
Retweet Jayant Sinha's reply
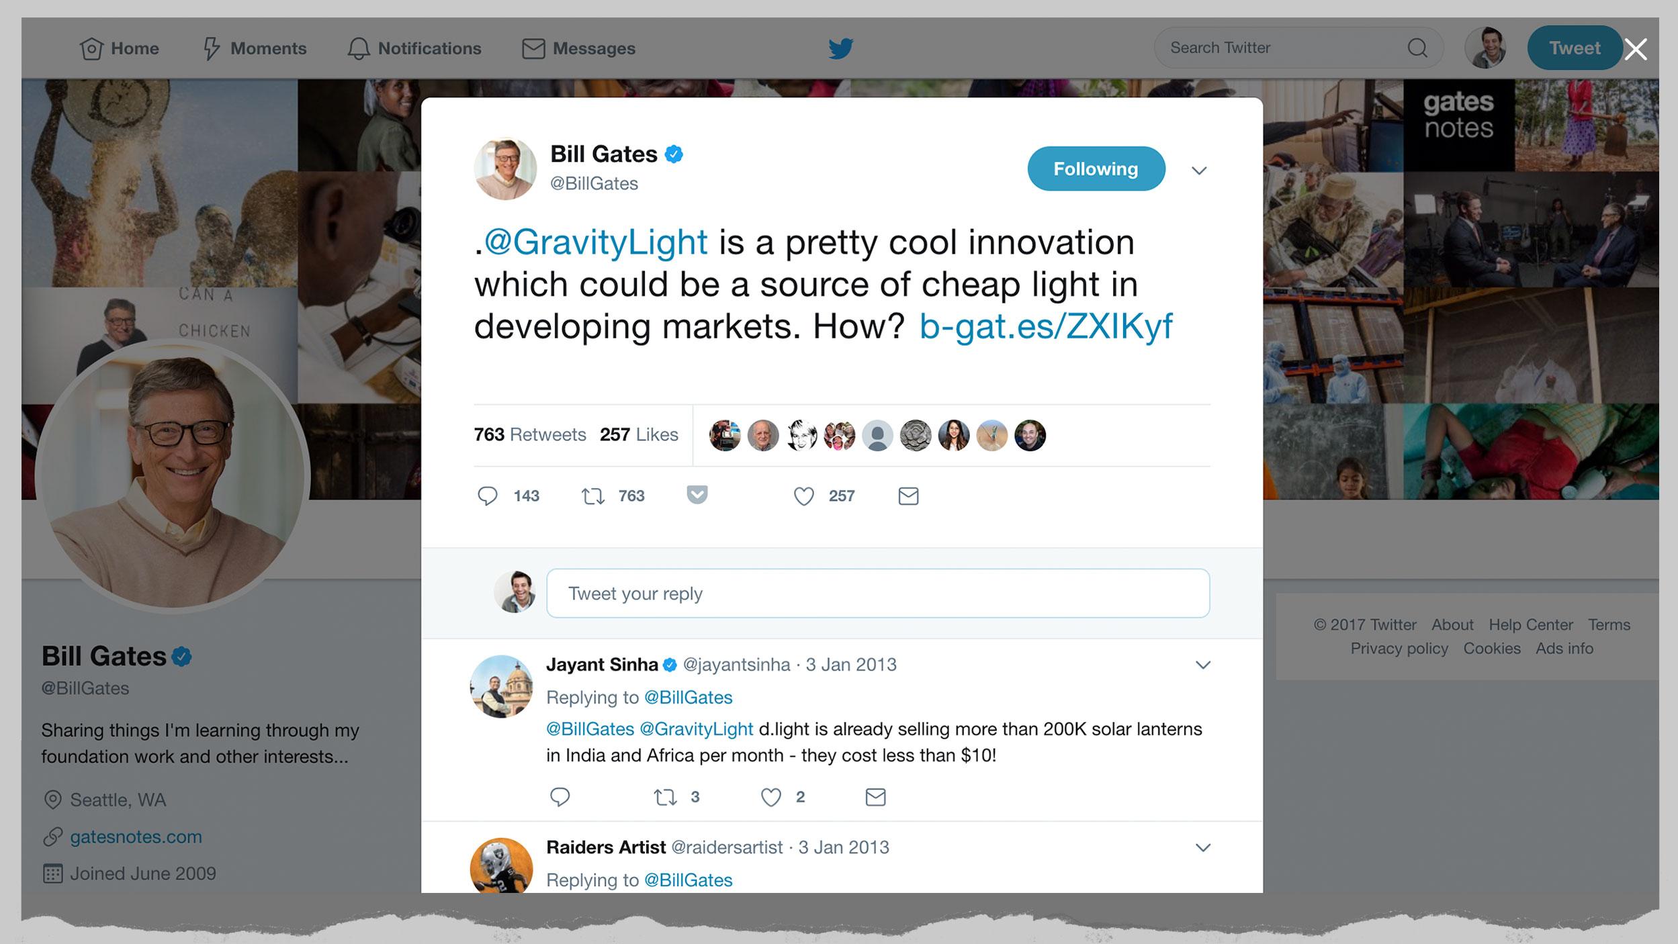pos(665,797)
